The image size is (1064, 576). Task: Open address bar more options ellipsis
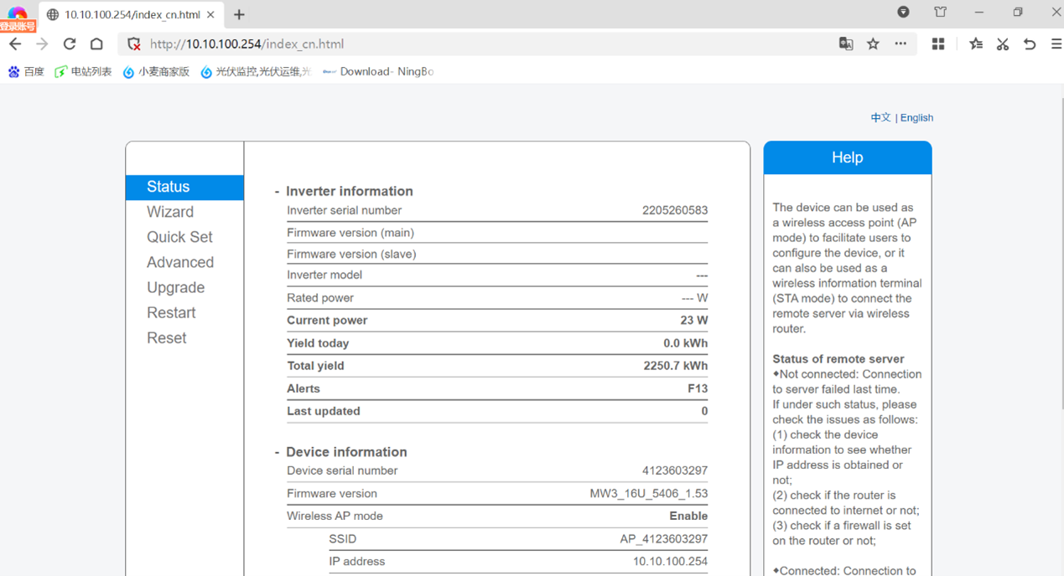click(901, 44)
